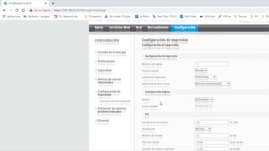Viewport: 269px width, 151px height.
Task: Expand the Firewall menu section
Action: pos(102,121)
